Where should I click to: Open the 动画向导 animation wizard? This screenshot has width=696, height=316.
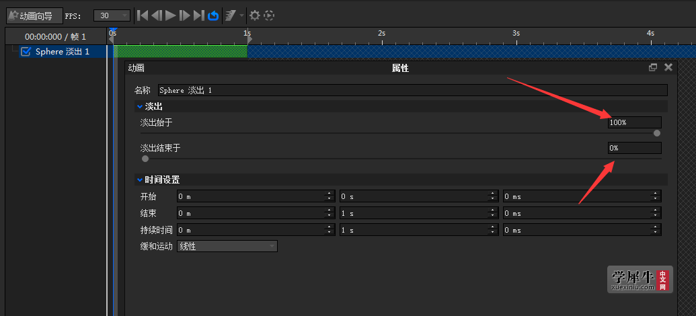click(x=34, y=16)
